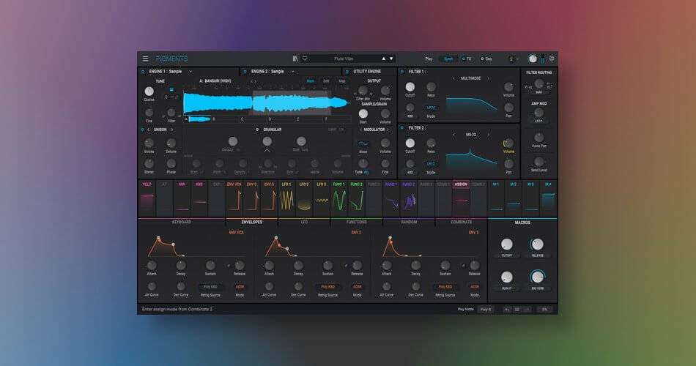This screenshot has height=366, width=696.
Task: Toggle Unison power button
Action: point(142,130)
